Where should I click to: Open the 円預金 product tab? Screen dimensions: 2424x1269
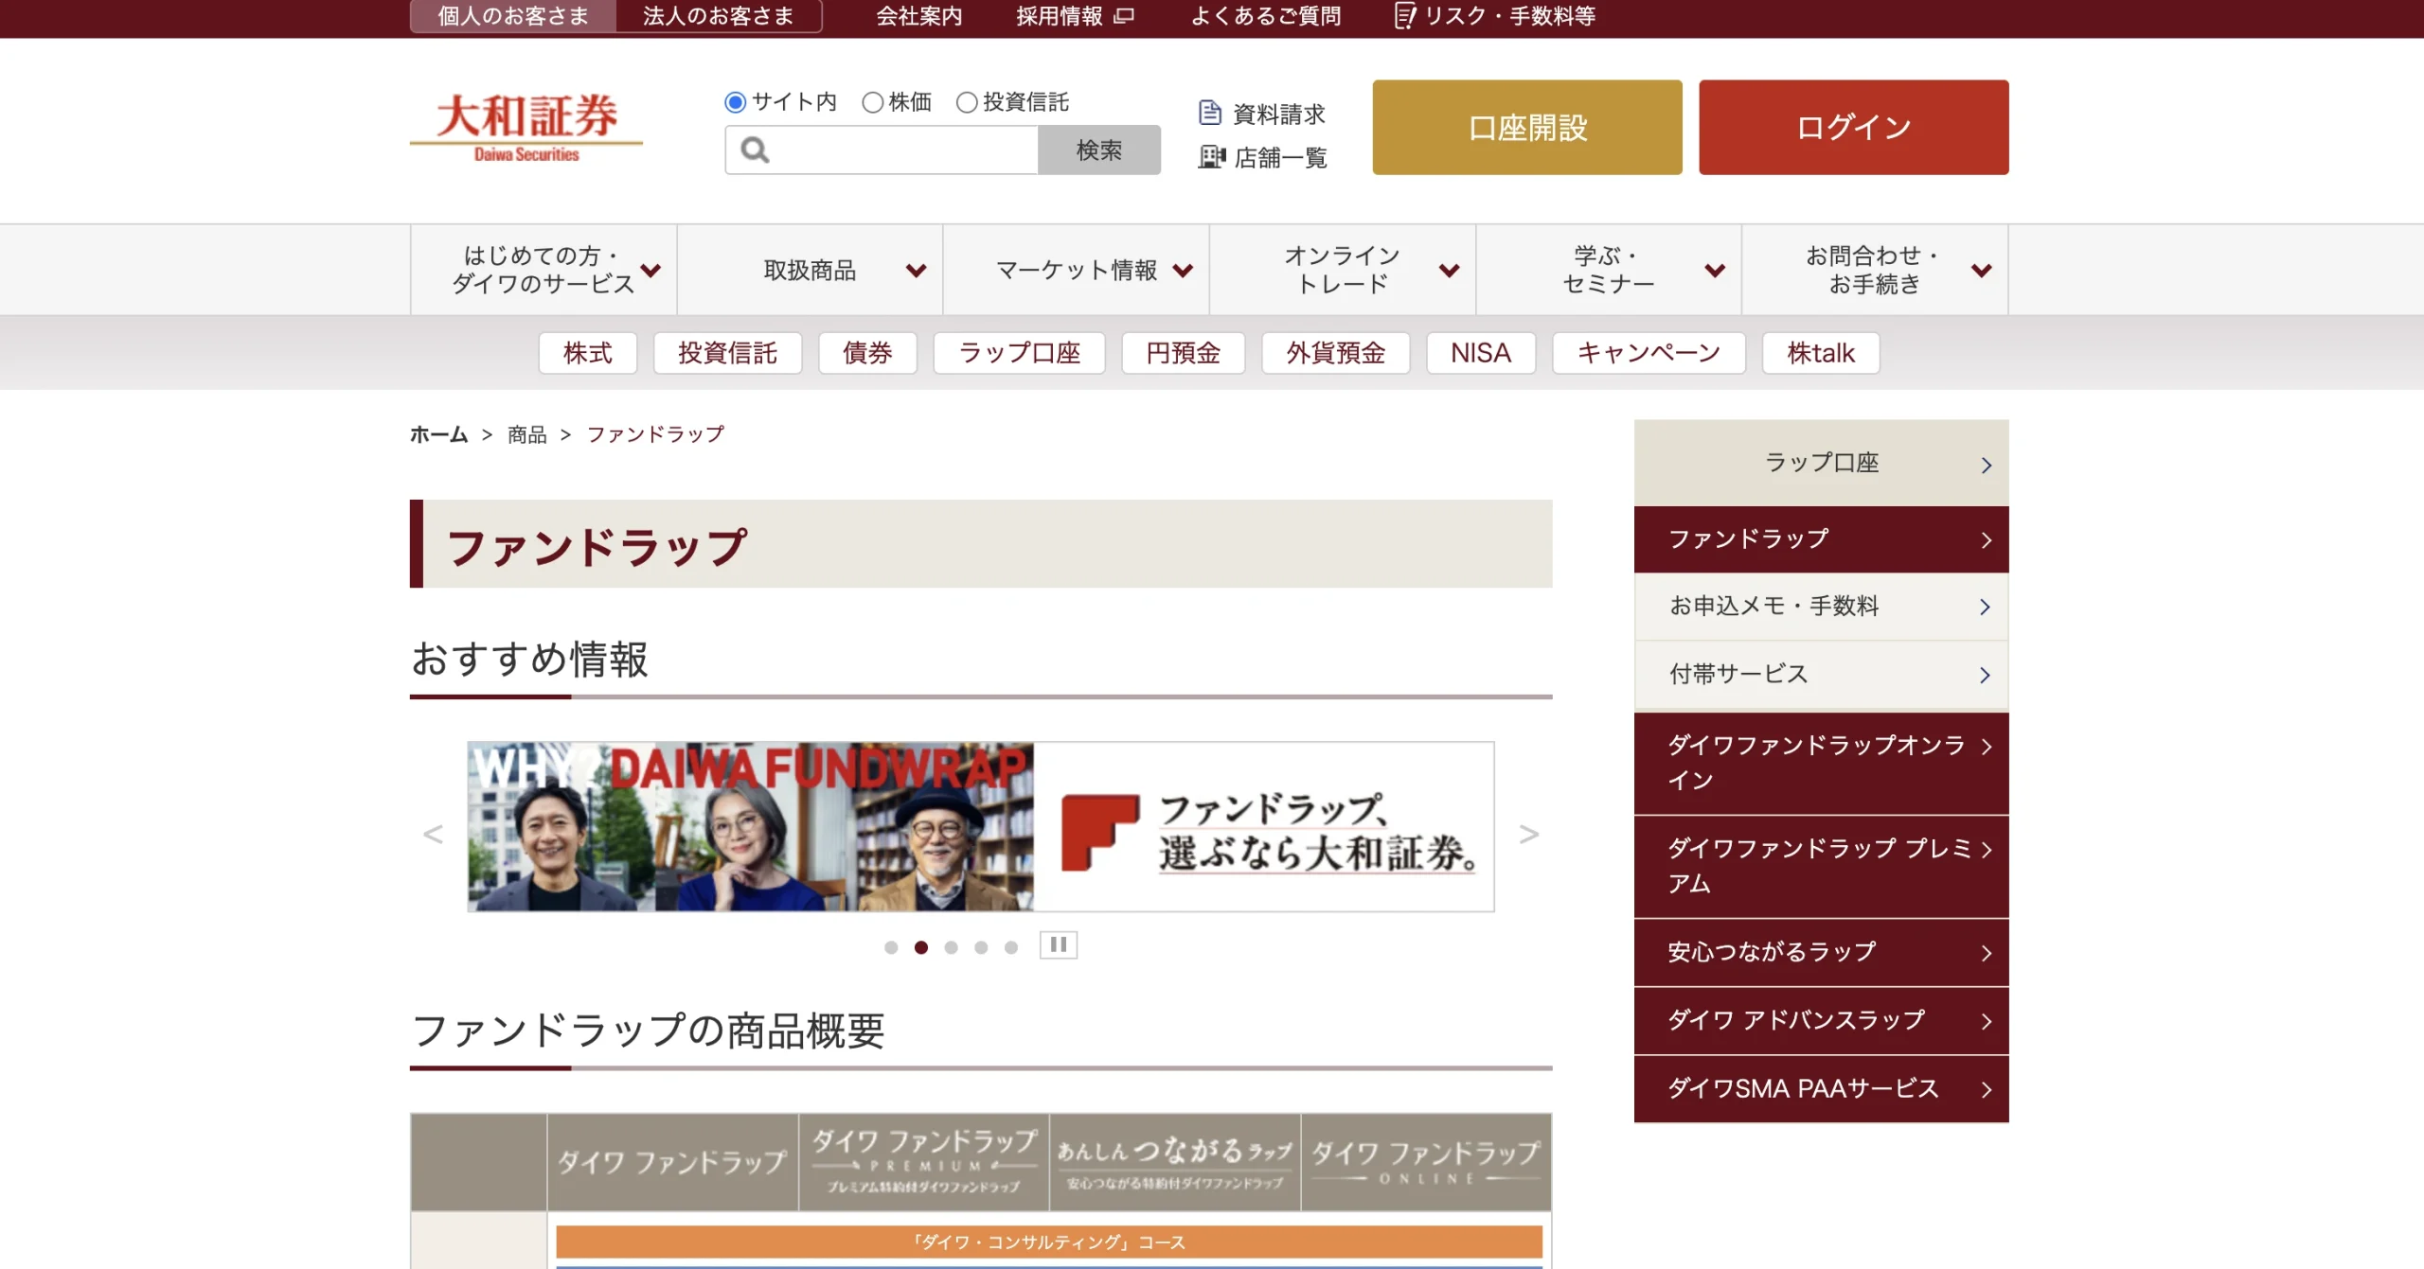point(1183,353)
